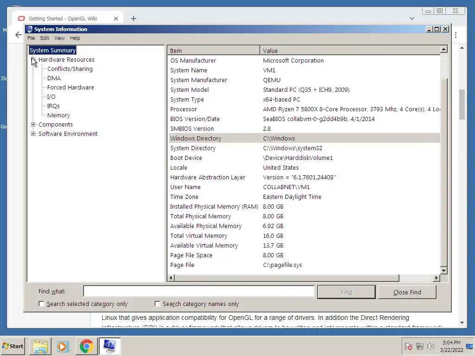Image resolution: width=475 pixels, height=356 pixels.
Task: Open the Help menu
Action: pyautogui.click(x=75, y=38)
